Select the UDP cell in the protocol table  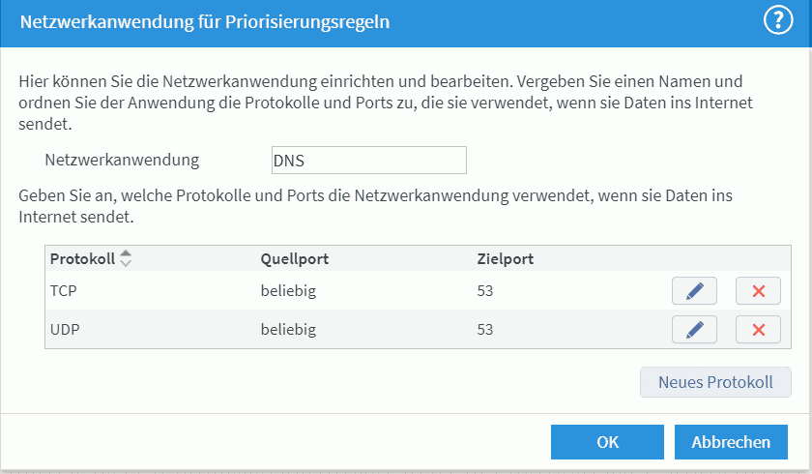pos(65,330)
